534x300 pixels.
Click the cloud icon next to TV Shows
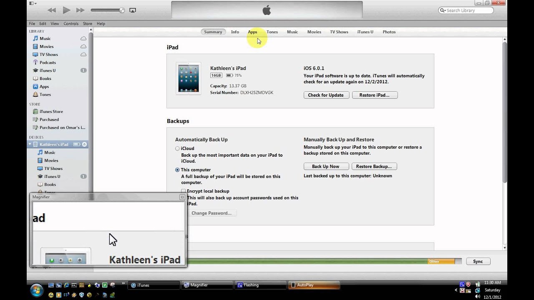pos(83,54)
